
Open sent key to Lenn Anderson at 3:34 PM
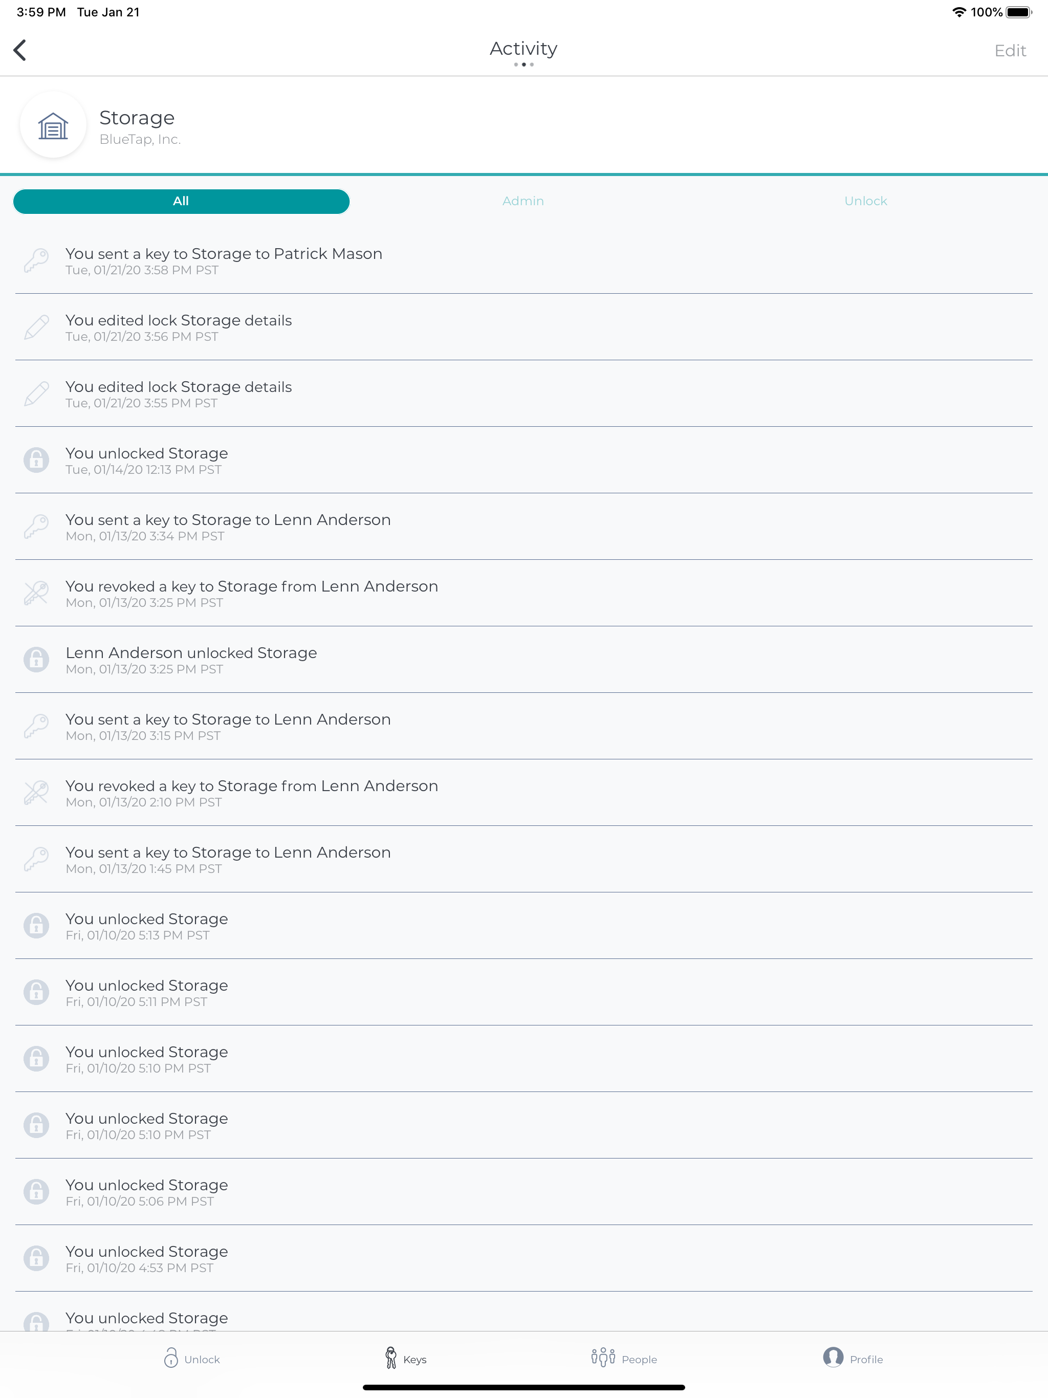(x=523, y=527)
